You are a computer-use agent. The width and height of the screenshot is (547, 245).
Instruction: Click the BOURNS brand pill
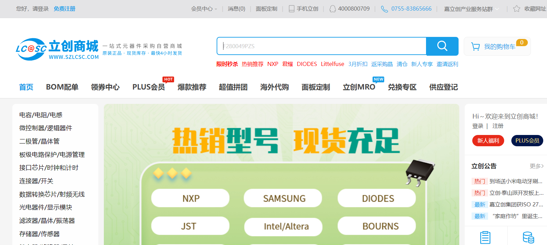coord(377,226)
